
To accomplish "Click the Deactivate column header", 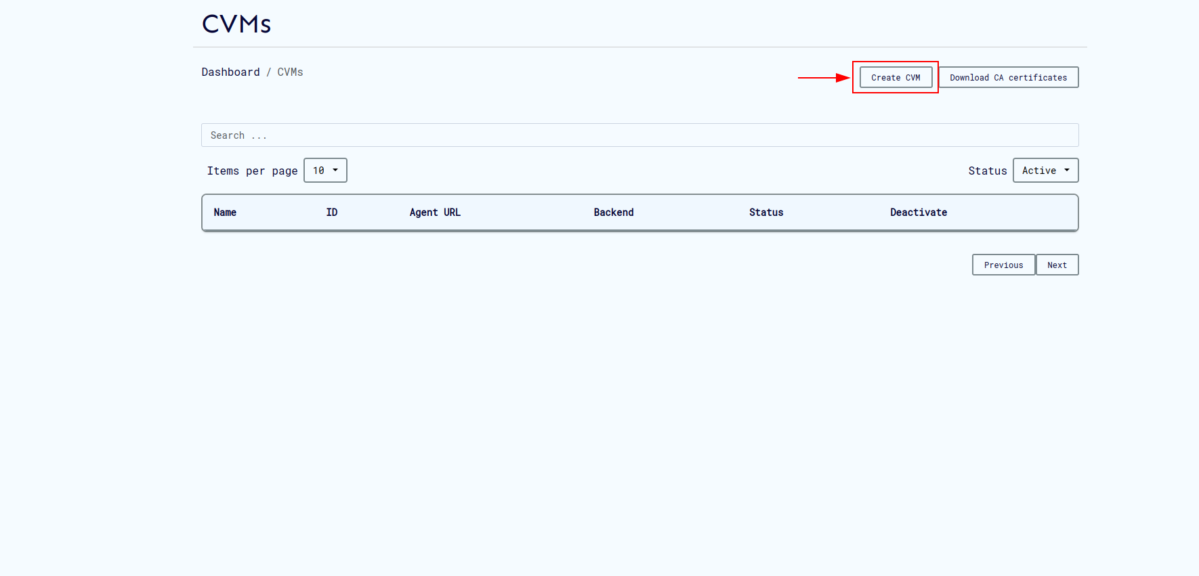I will (x=919, y=213).
